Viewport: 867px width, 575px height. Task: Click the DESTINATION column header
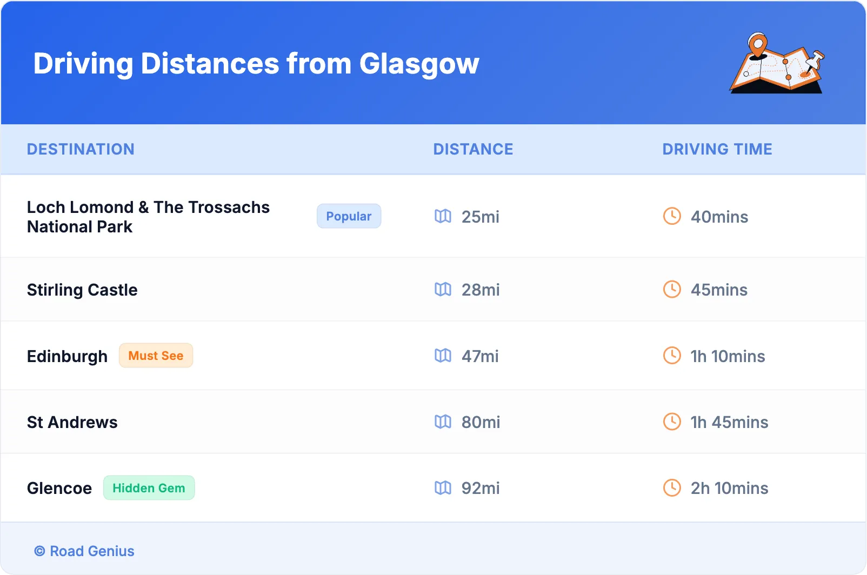81,149
